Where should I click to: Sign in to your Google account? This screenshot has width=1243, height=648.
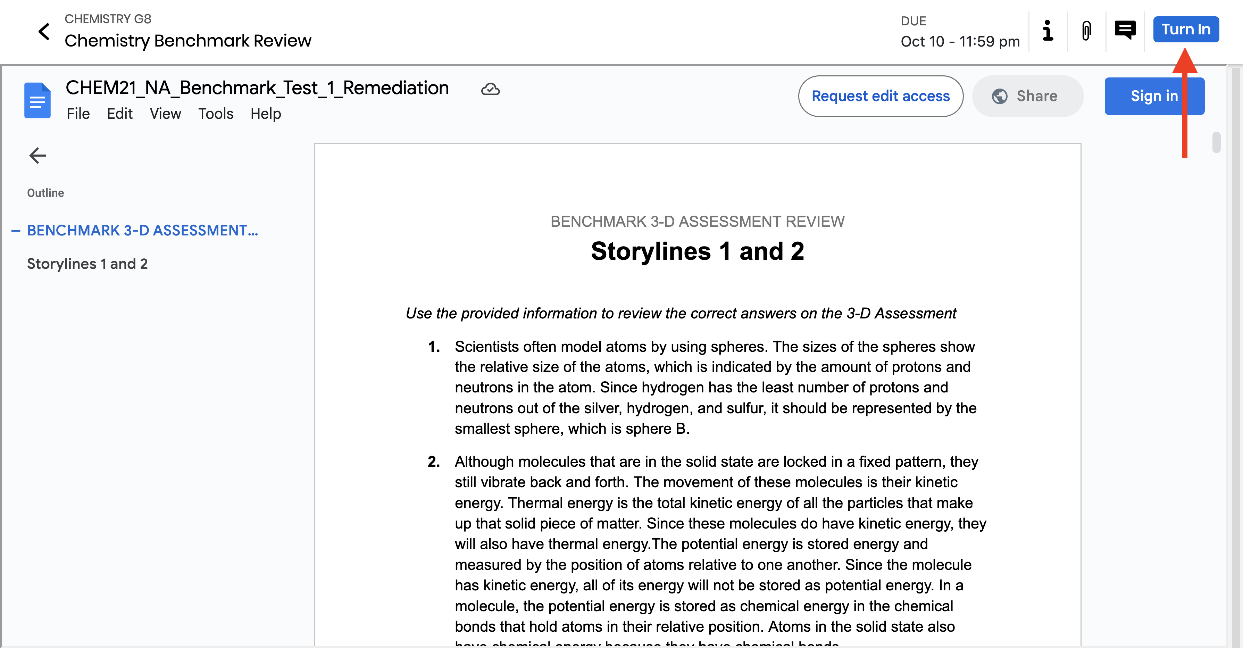(x=1155, y=96)
